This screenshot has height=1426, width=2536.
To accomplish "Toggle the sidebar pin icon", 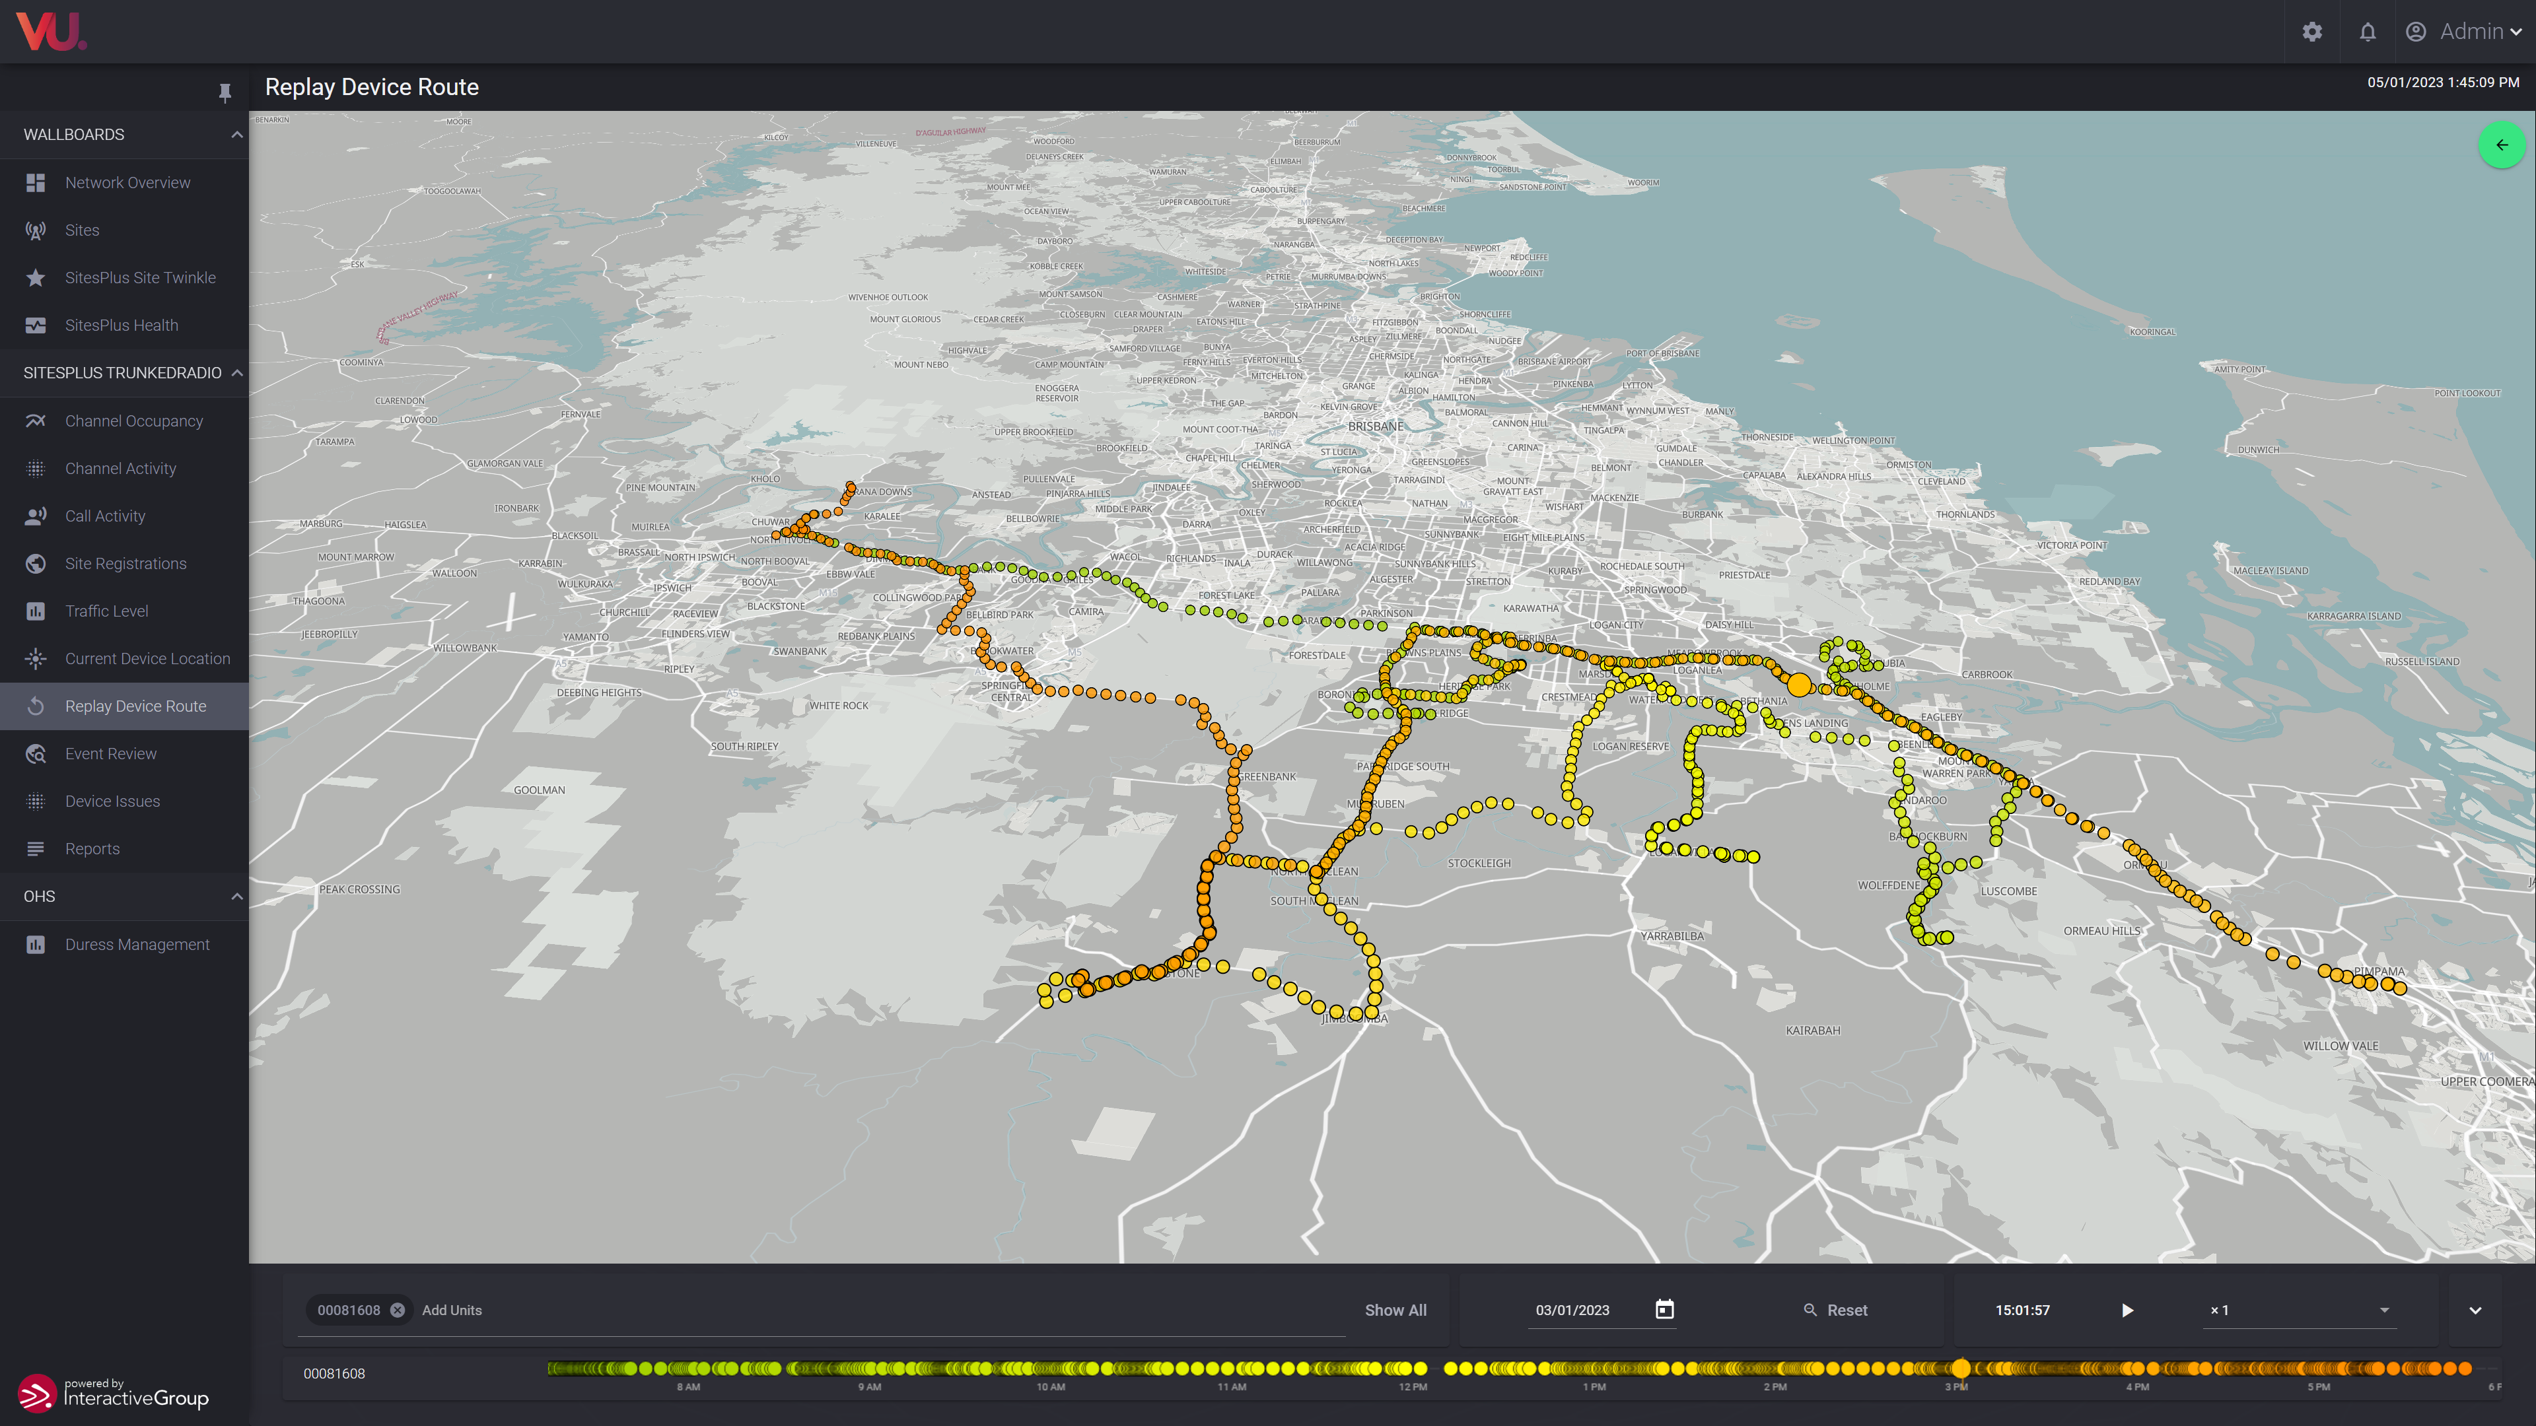I will click(225, 92).
